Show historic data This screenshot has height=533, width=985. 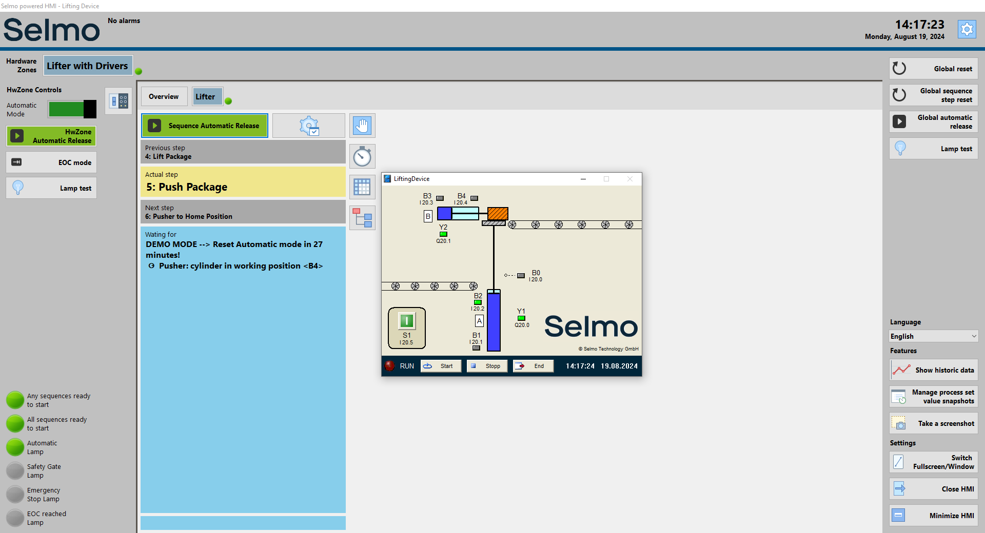click(933, 370)
